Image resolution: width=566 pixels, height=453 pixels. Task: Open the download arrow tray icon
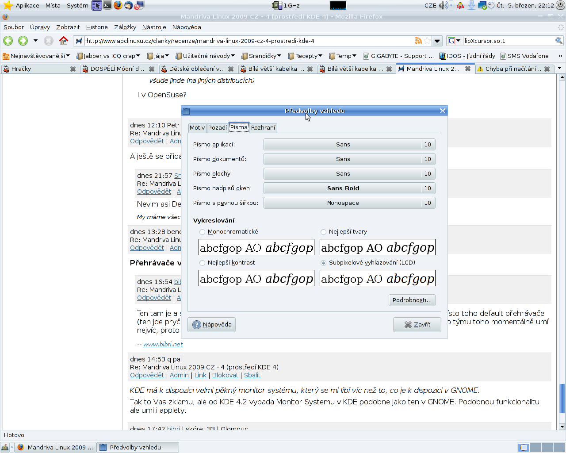click(471, 5)
